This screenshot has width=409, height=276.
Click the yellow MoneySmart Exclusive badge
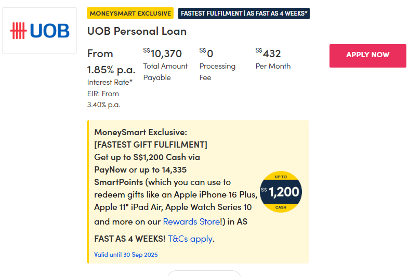[130, 13]
